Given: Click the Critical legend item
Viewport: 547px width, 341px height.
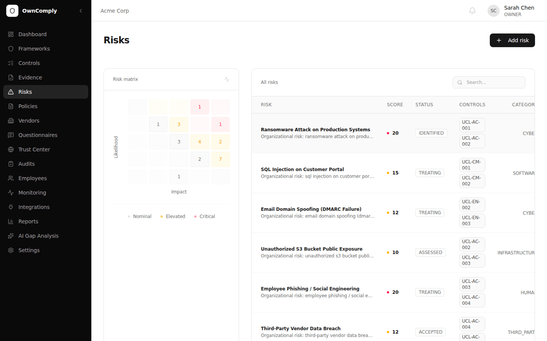Looking at the screenshot, I should [204, 217].
